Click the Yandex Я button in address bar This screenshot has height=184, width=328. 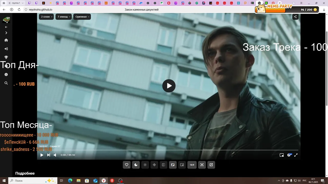pyautogui.click(x=12, y=9)
